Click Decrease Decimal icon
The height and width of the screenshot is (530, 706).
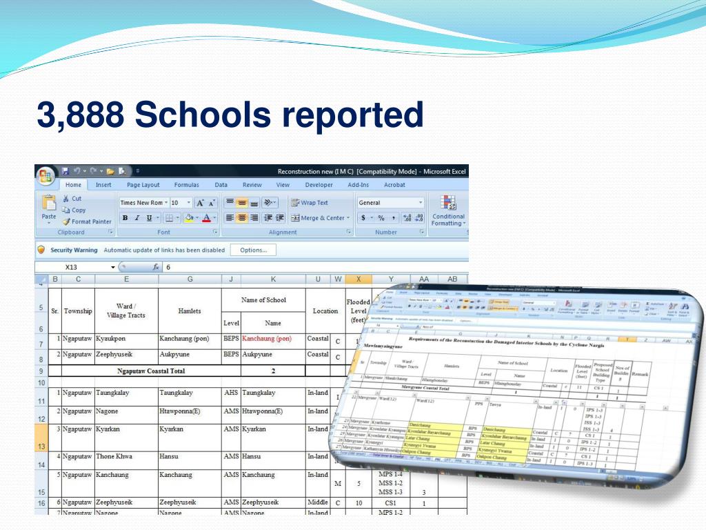click(419, 218)
